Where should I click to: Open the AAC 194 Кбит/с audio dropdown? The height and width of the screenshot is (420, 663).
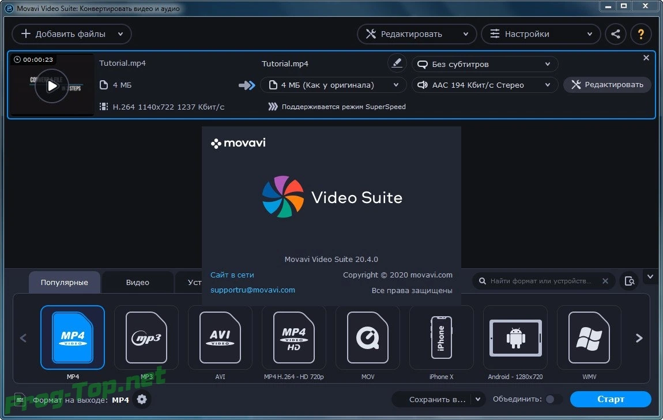[485, 85]
